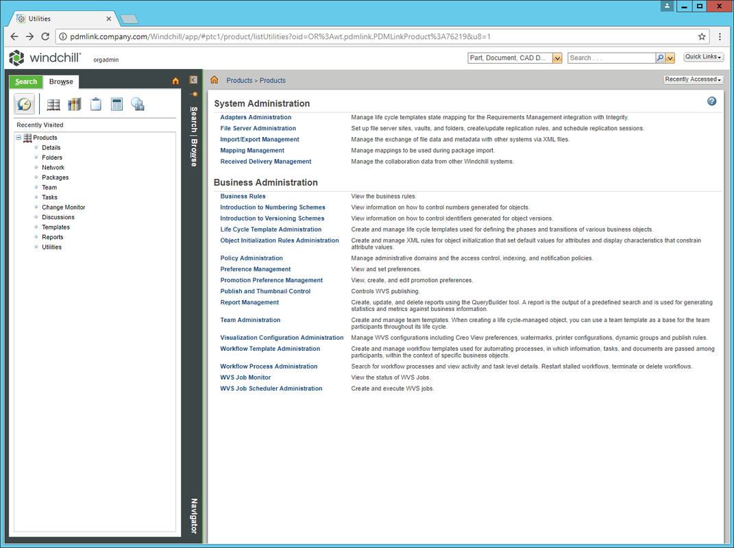Click the breadcrumb home icon
This screenshot has width=734, height=548.
215,80
